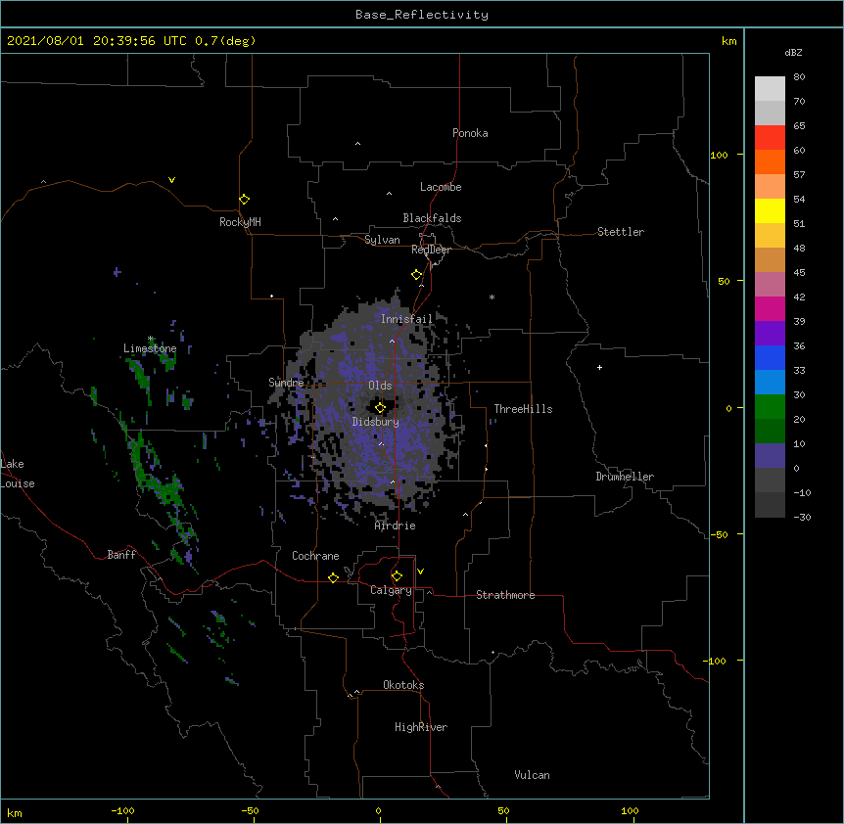844x824 pixels.
Task: Select the Airdrie label
Action: pos(396,526)
